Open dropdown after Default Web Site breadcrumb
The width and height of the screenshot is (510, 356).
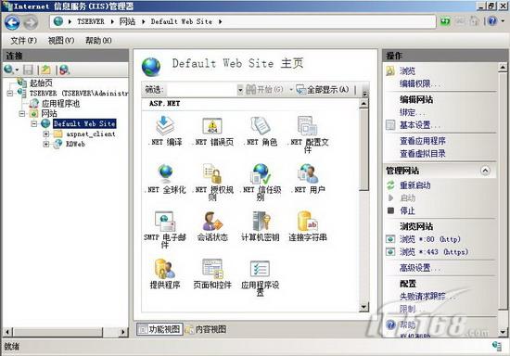coord(220,21)
